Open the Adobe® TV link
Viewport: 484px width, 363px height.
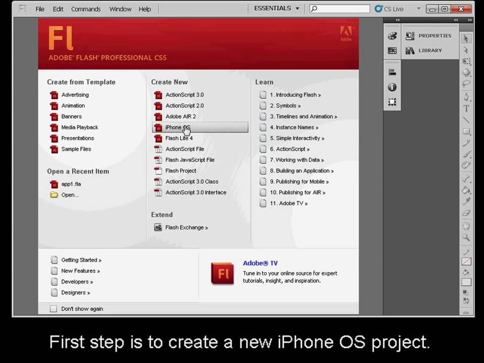(260, 263)
